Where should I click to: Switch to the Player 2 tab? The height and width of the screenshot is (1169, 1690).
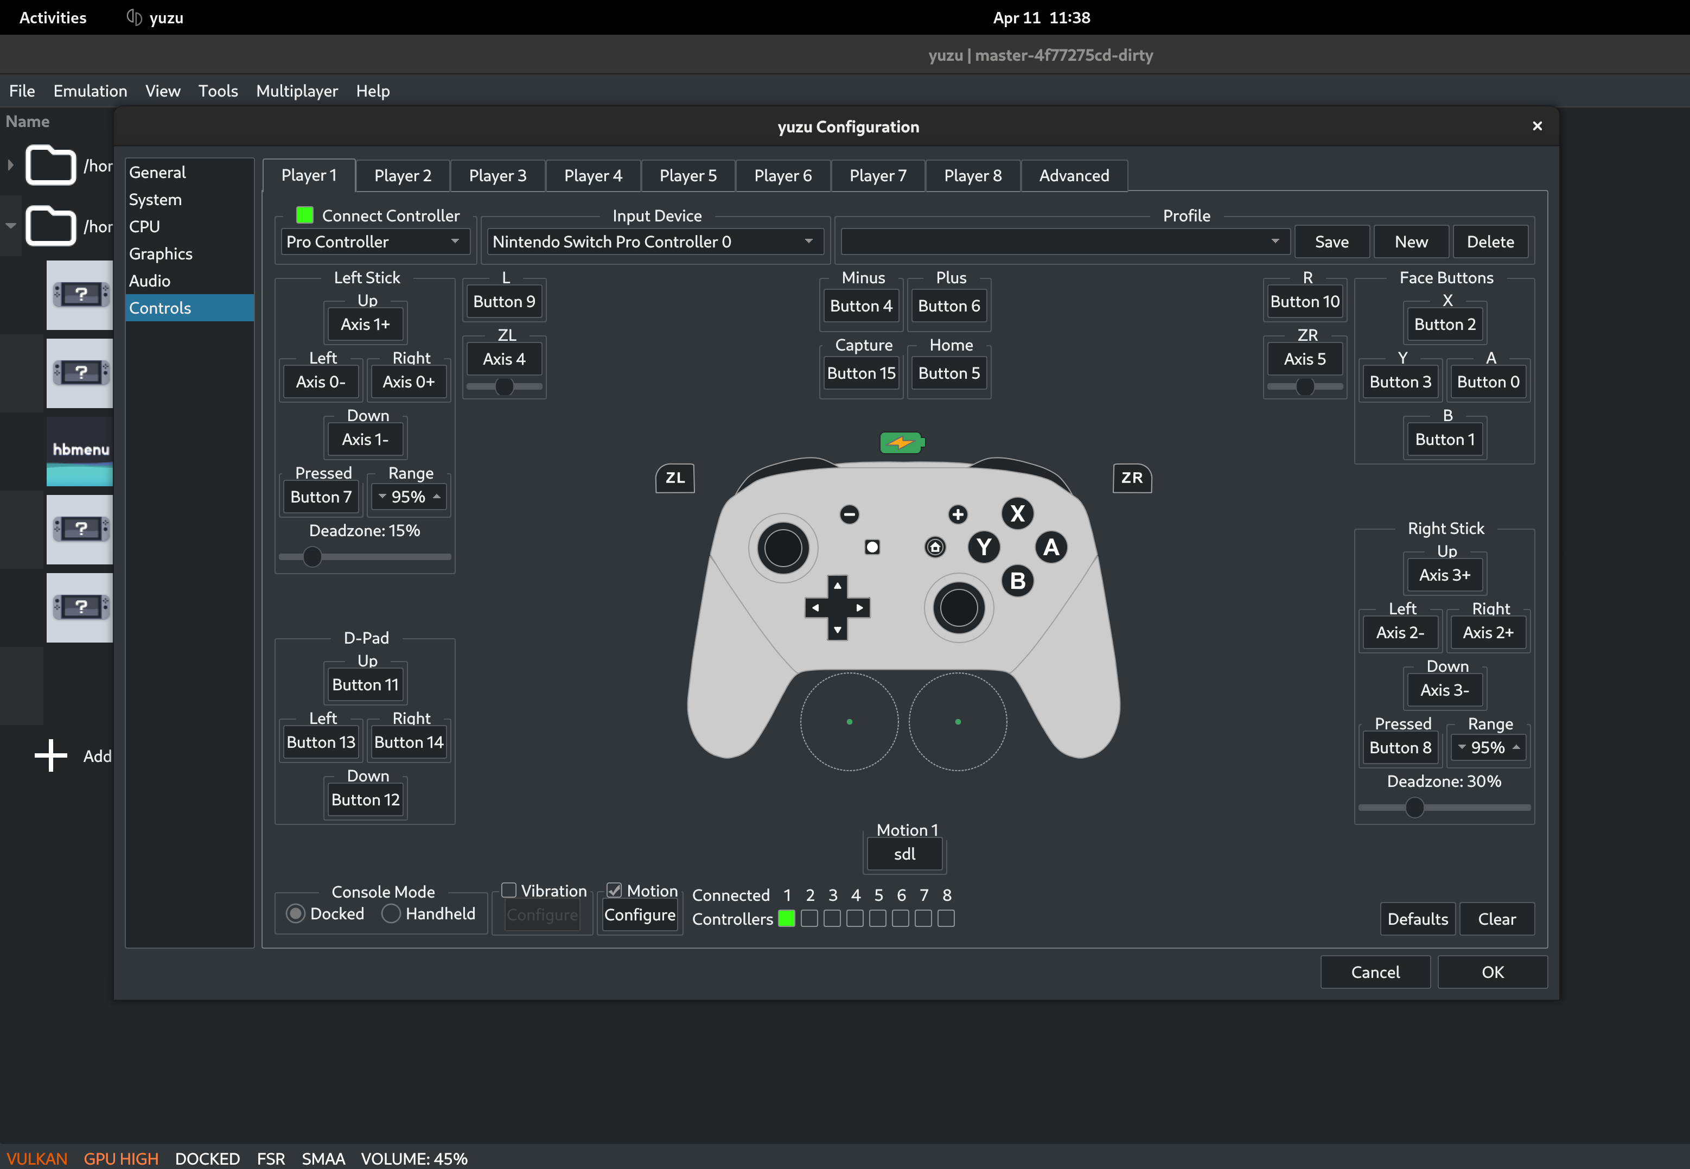[x=403, y=176]
